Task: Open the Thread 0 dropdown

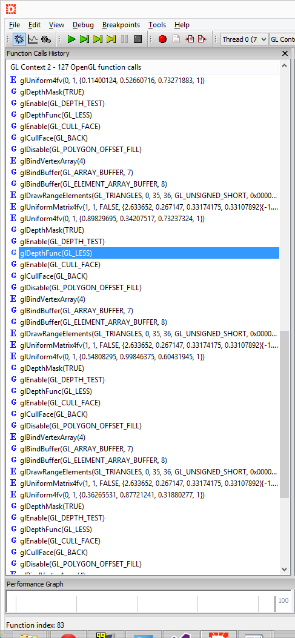Action: (x=245, y=39)
